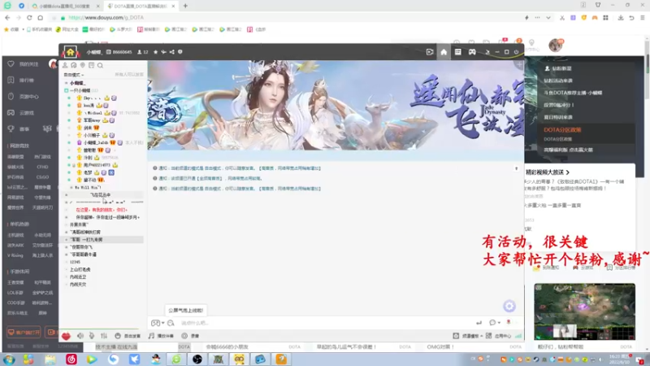Viewport: 650px width, 366px height.
Task: Click the headset icon above channel list
Action: (74, 65)
